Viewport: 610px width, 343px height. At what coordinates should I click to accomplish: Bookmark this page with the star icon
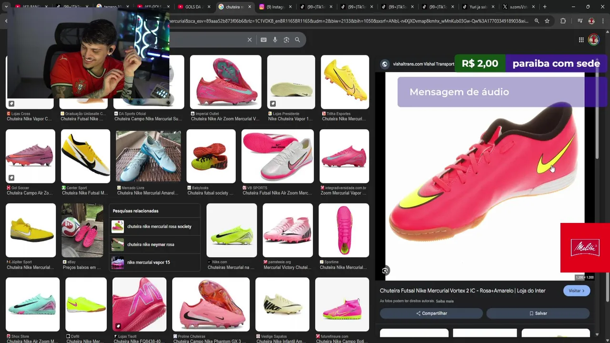point(547,21)
